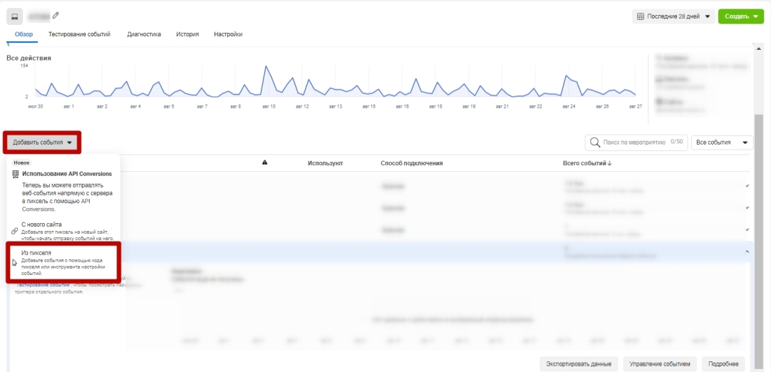The width and height of the screenshot is (771, 372).
Task: Click the server icon next to API Conversions
Action: (x=15, y=174)
